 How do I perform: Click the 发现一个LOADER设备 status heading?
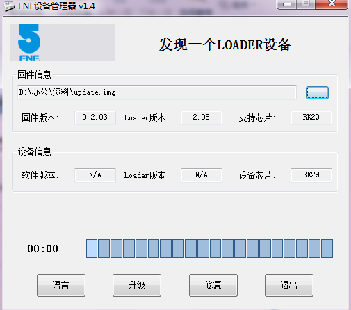coord(225,44)
